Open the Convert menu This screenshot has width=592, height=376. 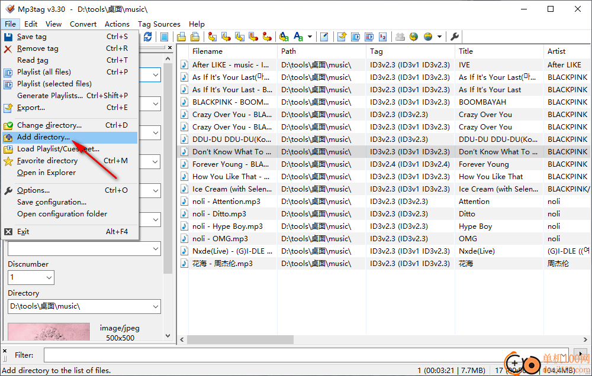pyautogui.click(x=83, y=24)
